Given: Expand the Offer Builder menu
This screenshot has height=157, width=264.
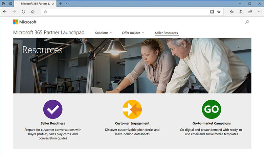Looking at the screenshot, I should 133,33.
